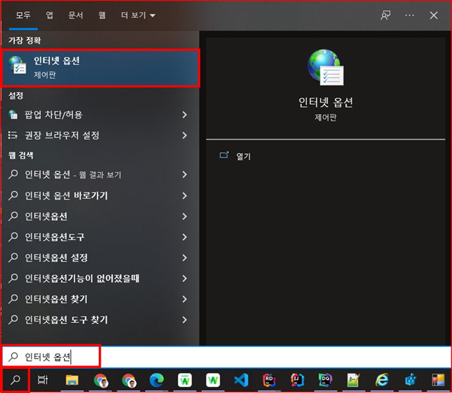Click the large 인터넷 옵션 globe icon in preview pane

326,67
